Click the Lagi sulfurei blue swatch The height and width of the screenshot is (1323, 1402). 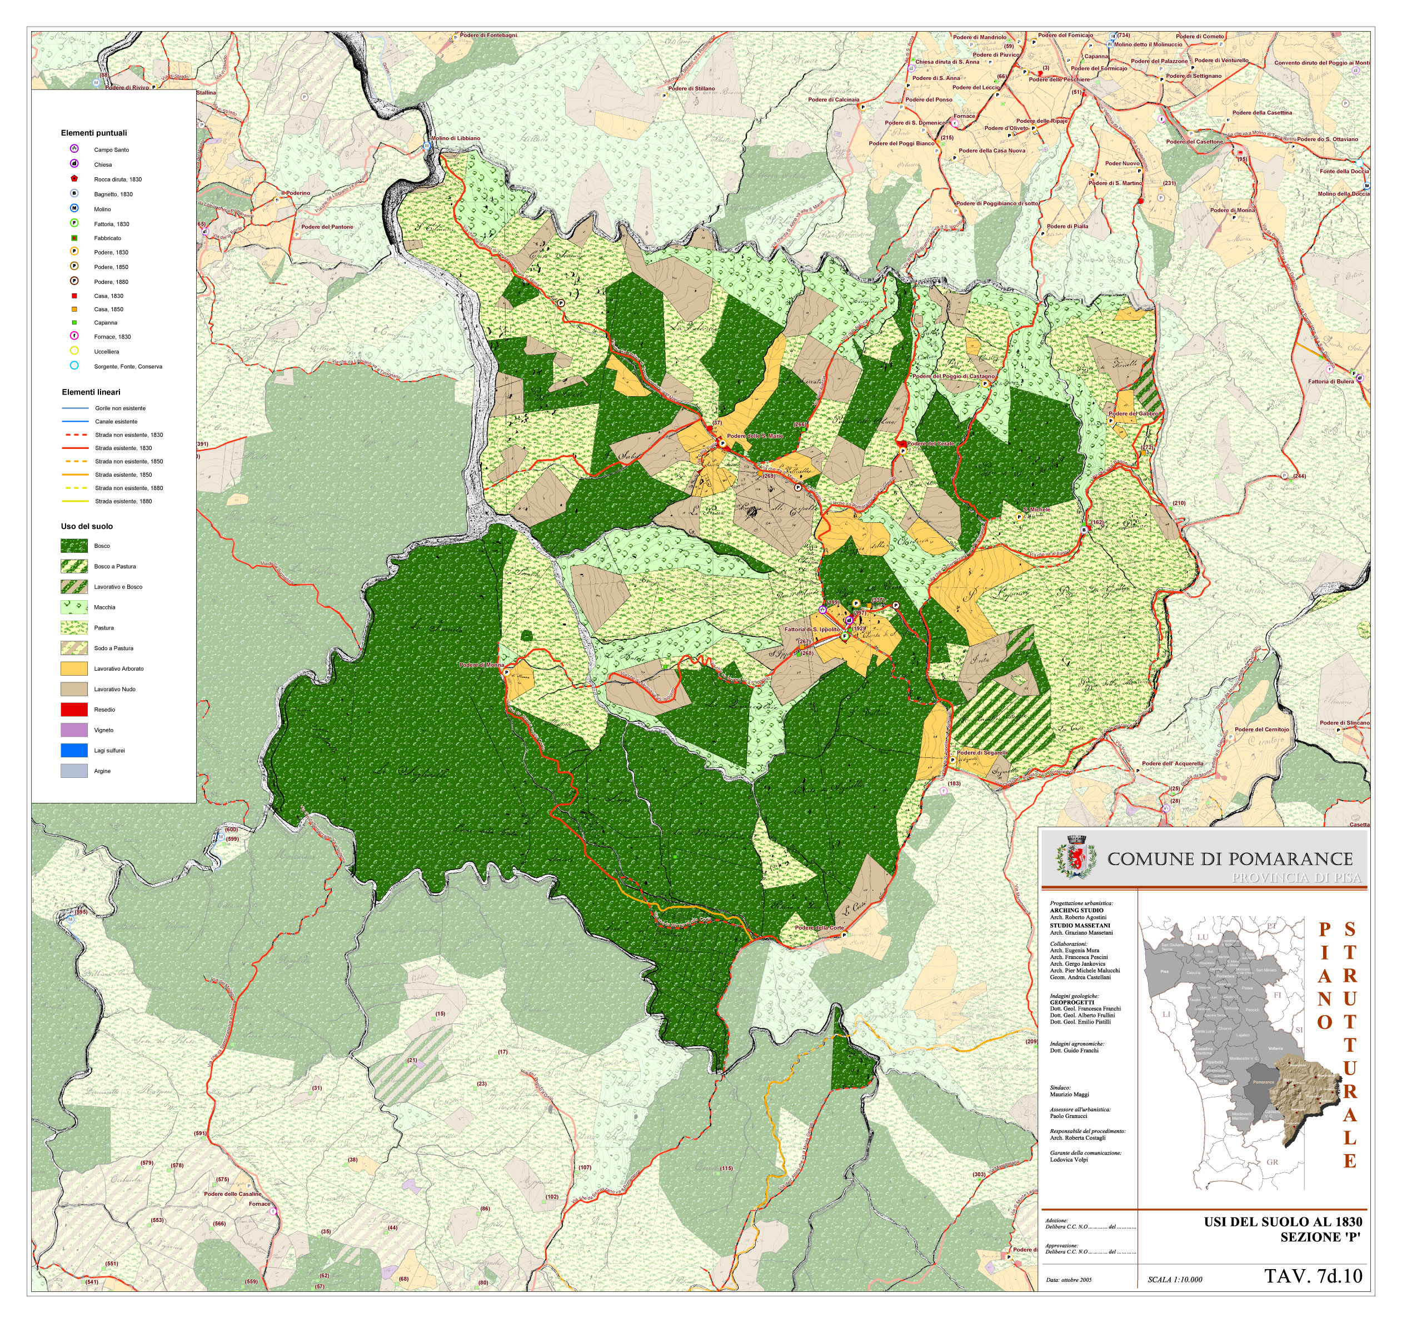tap(74, 750)
